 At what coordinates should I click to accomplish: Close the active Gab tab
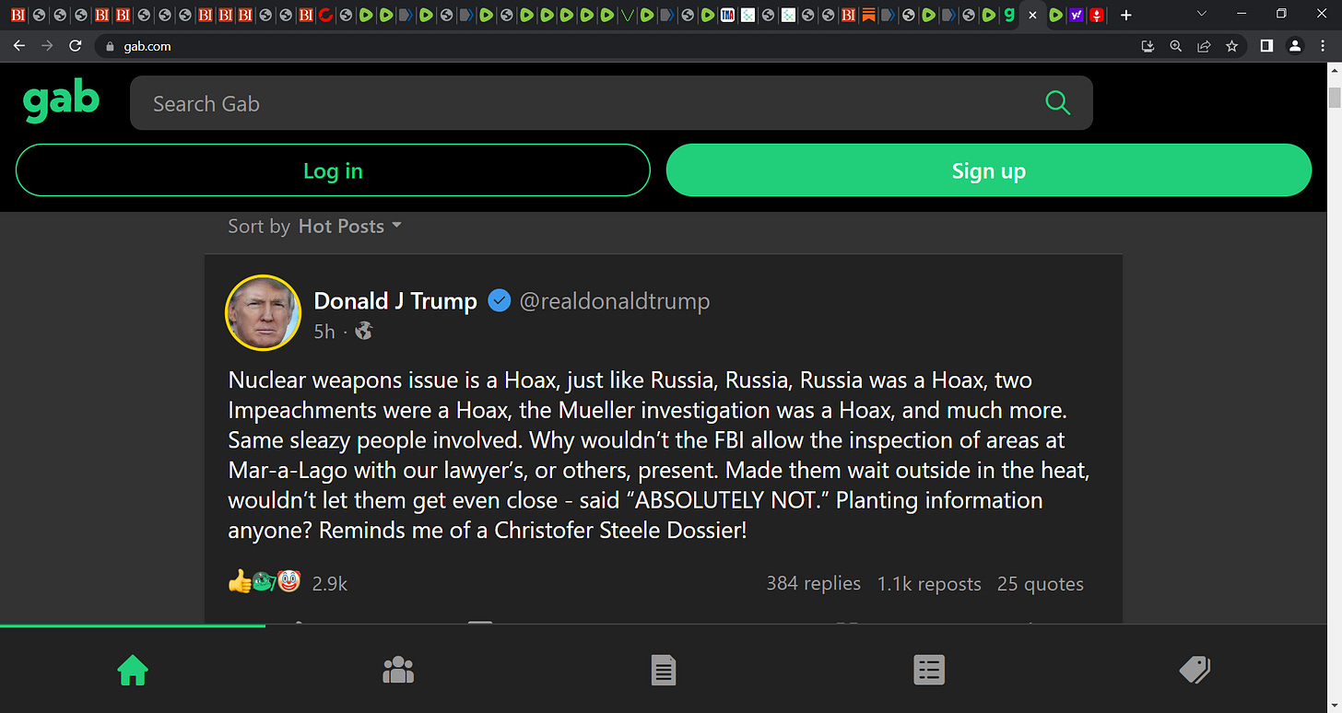1032,16
